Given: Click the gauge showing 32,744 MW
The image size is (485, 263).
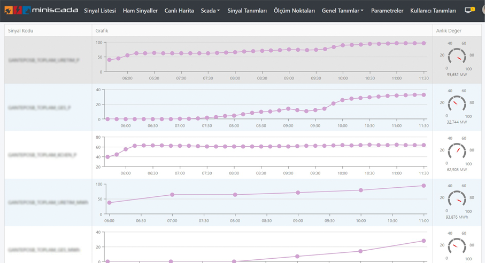Looking at the screenshot, I should [457, 103].
